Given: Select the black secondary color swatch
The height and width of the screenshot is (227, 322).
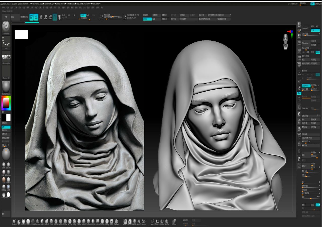Looking at the screenshot, I should [x=4, y=118].
